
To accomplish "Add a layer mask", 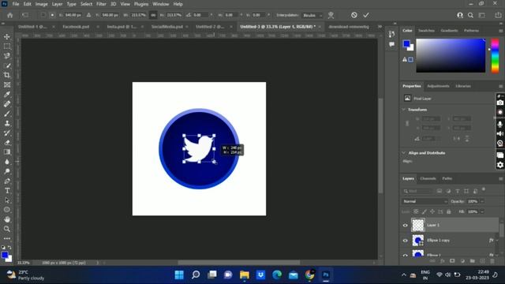I will coord(452,261).
